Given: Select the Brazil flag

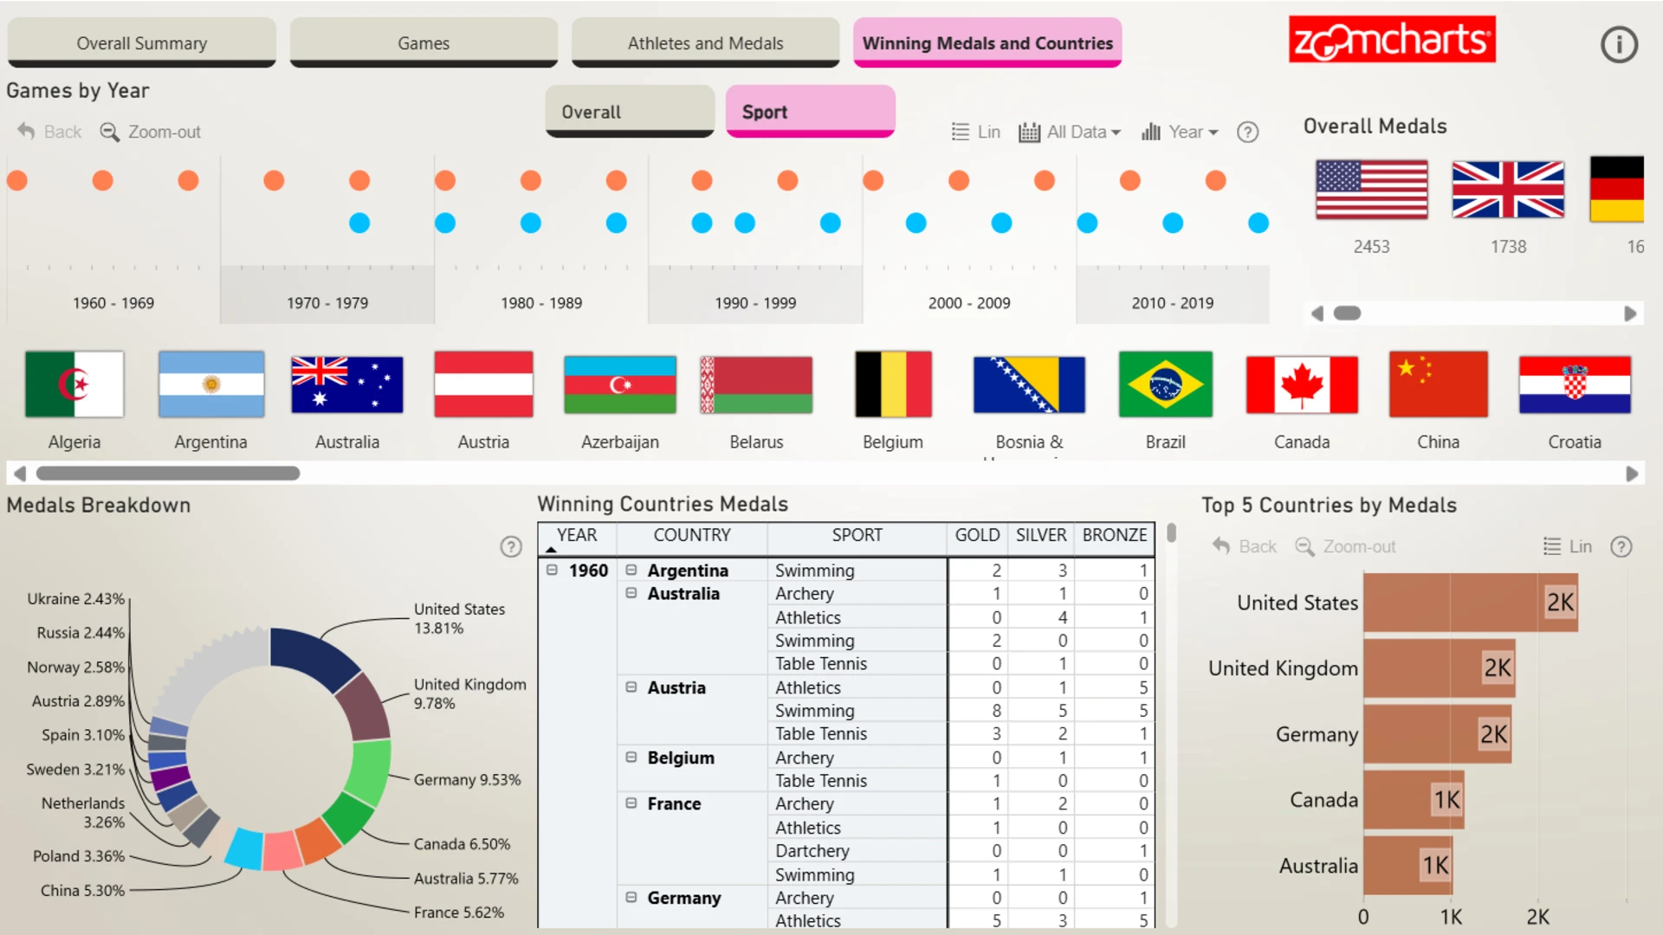Looking at the screenshot, I should tap(1165, 384).
